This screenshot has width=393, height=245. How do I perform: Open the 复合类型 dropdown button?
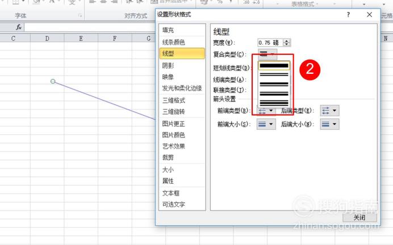pyautogui.click(x=267, y=54)
